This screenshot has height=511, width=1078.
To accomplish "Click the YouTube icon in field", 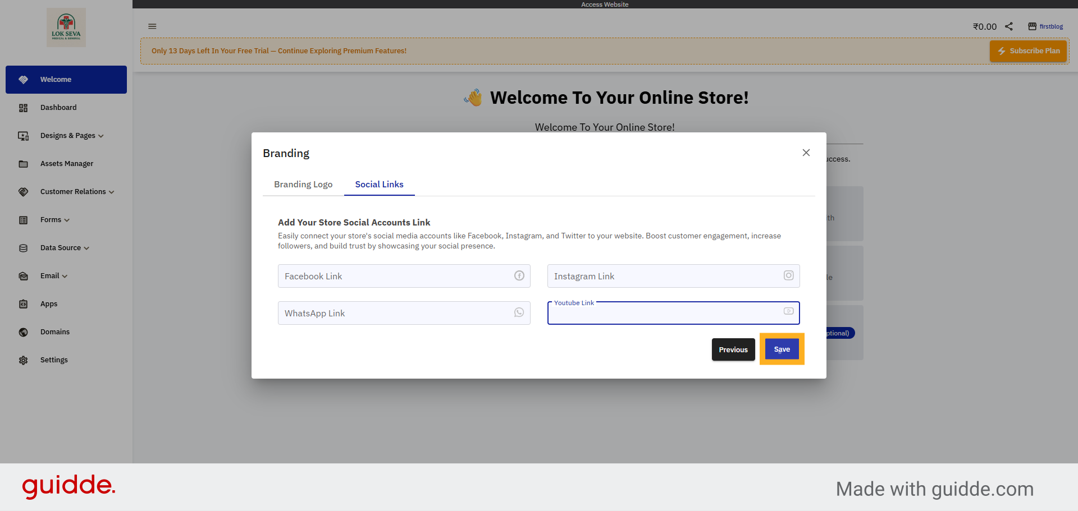I will [789, 311].
